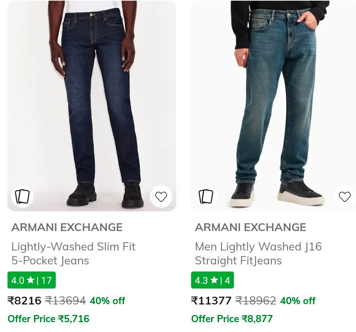
Task: Add the Lightly-Washed Slim Fit jeans to wishlist
Action: tap(161, 196)
